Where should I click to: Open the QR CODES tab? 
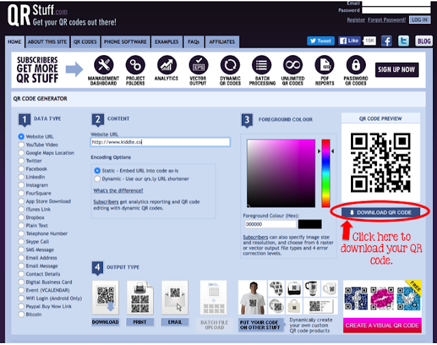[x=85, y=42]
